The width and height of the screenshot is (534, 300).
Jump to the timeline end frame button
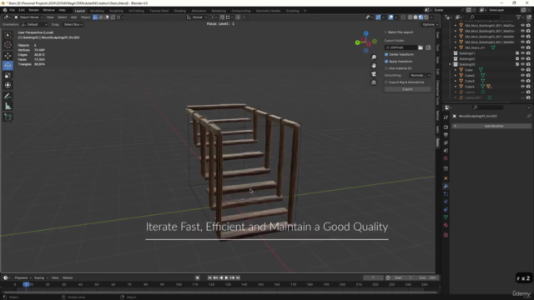pos(238,277)
